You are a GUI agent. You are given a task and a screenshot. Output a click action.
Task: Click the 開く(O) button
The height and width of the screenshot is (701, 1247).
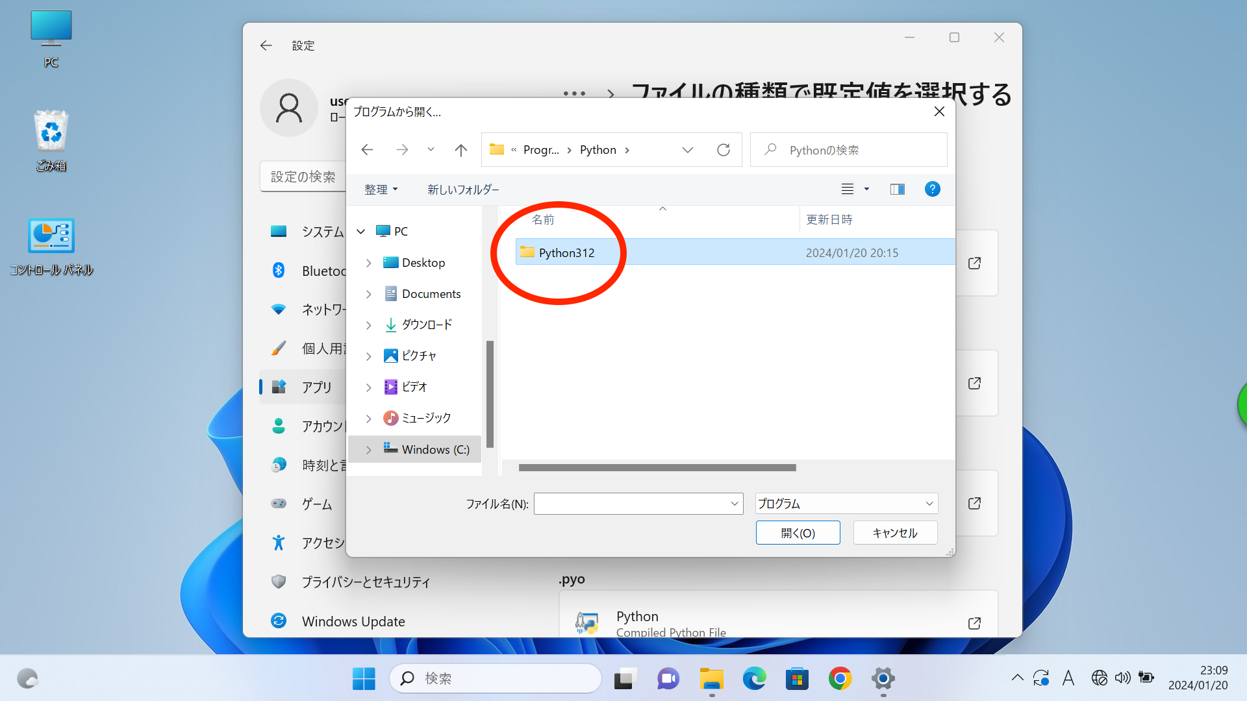point(798,533)
